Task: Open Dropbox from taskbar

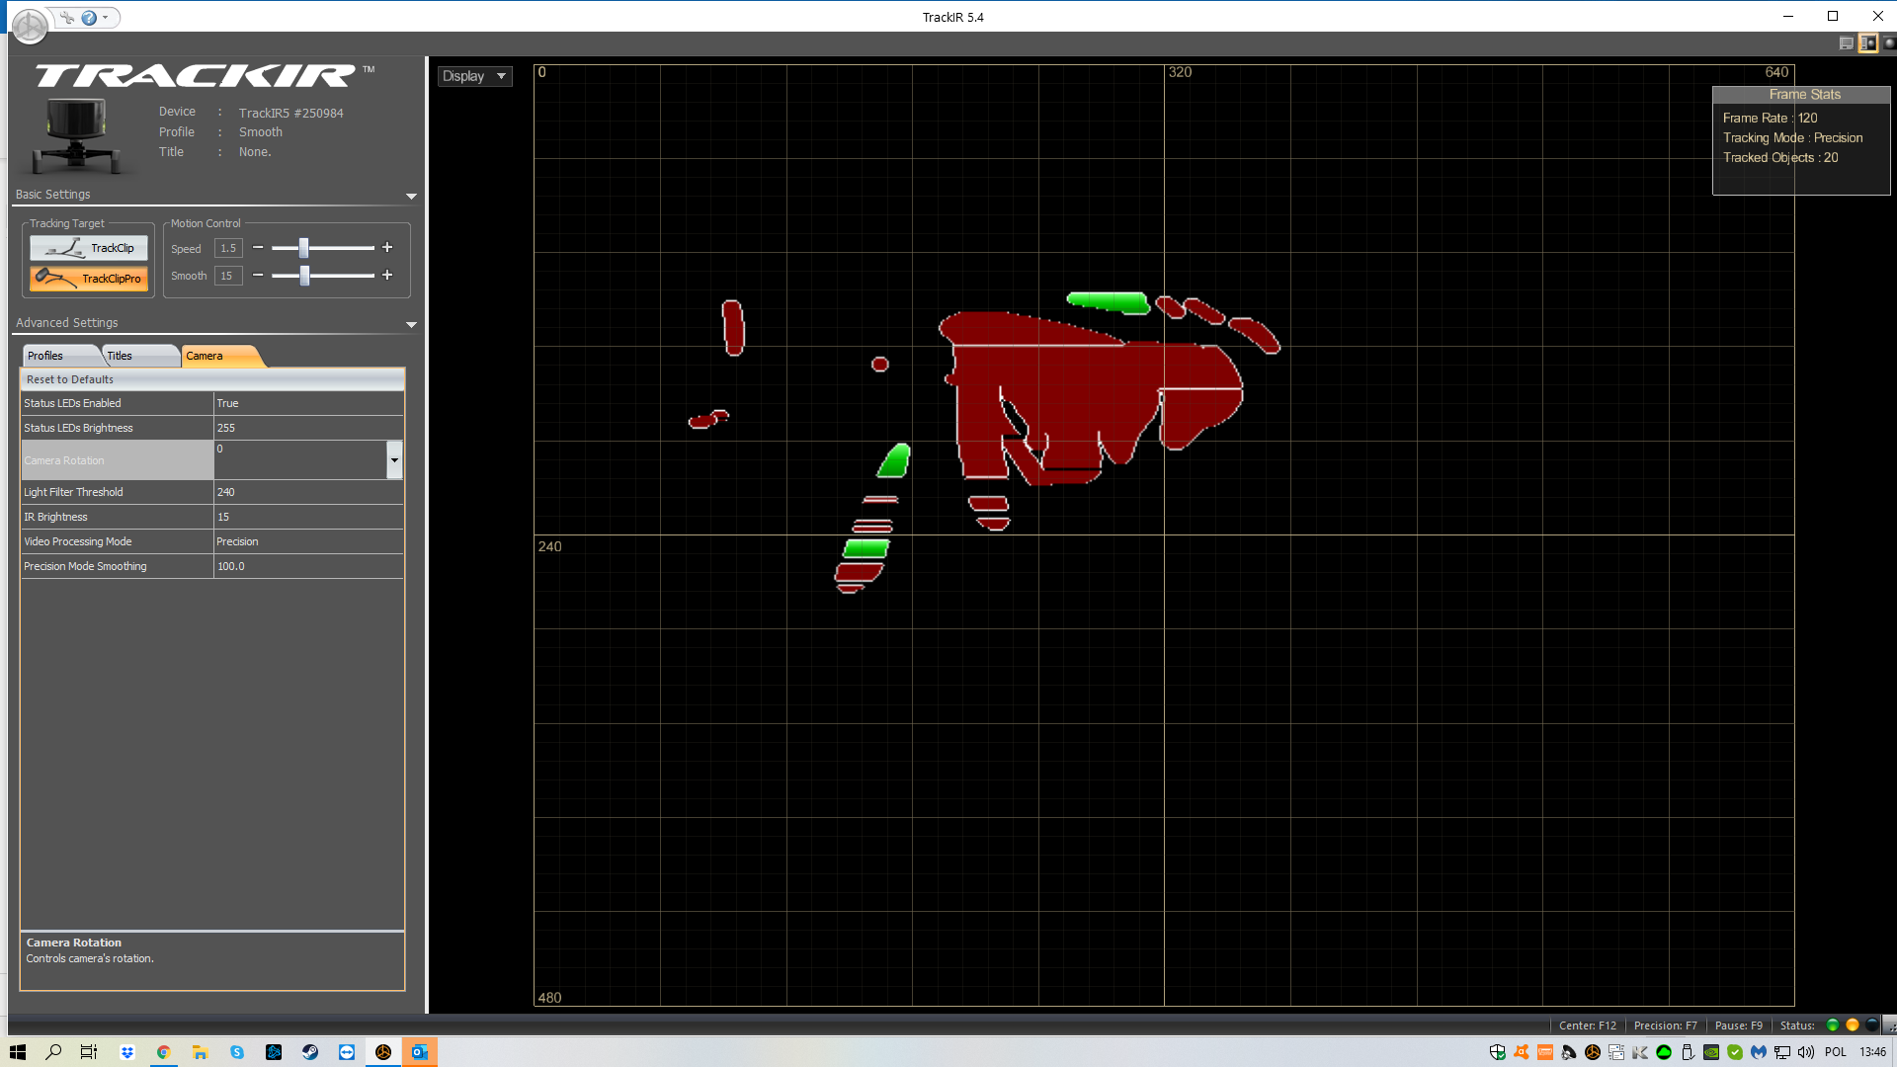Action: 126,1052
